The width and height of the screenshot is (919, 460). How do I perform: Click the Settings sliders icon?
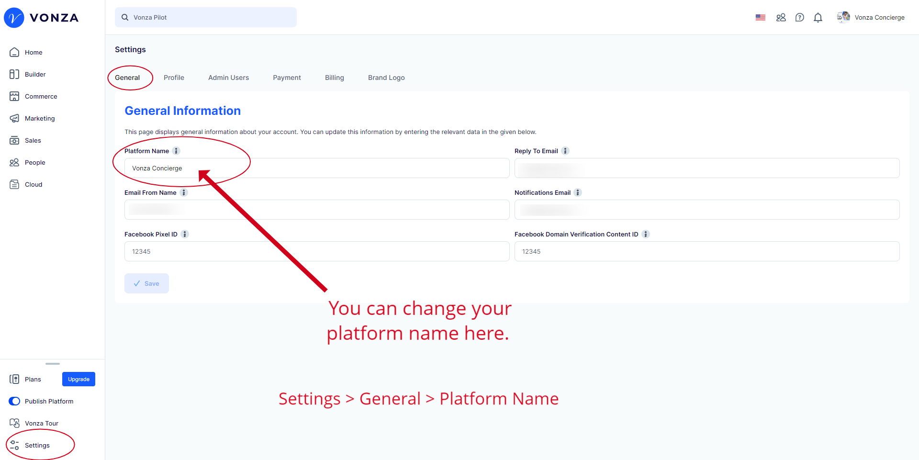14,445
